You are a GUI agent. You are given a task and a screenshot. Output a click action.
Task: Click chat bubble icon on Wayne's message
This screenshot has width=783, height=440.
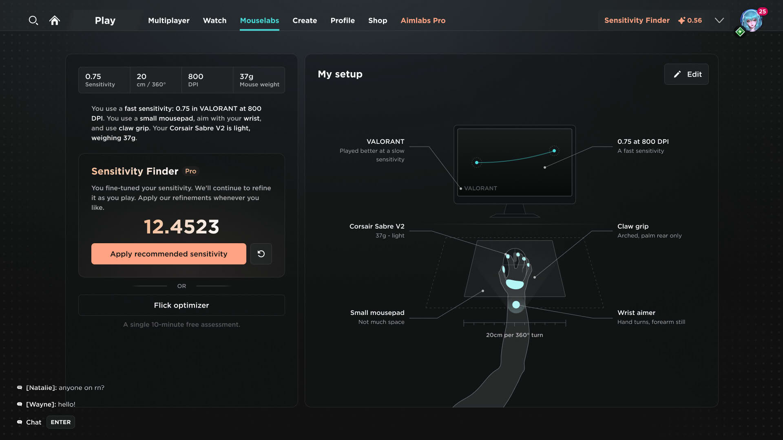(x=19, y=404)
